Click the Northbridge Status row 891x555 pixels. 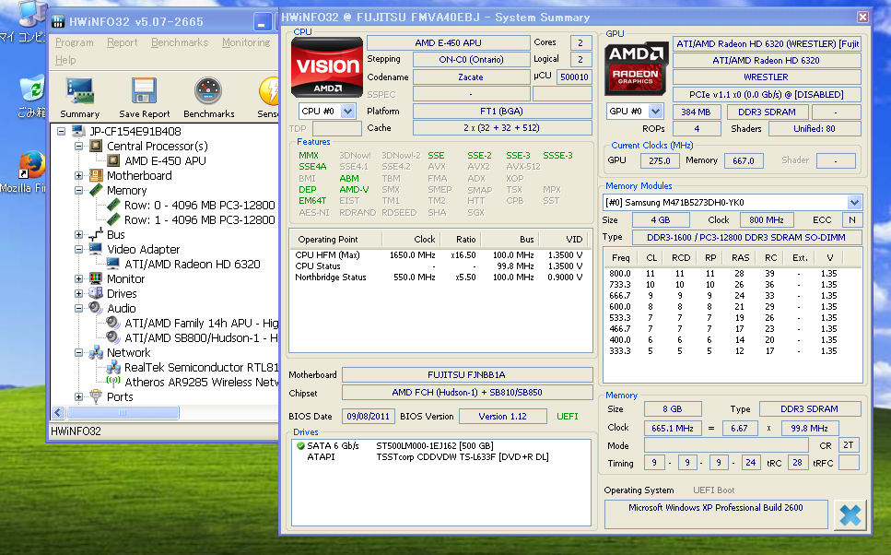click(x=440, y=277)
